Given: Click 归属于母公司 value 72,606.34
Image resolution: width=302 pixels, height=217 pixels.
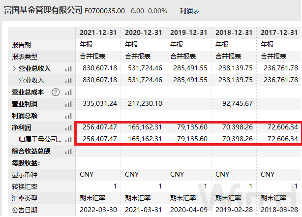Looking at the screenshot, I should [283, 139].
